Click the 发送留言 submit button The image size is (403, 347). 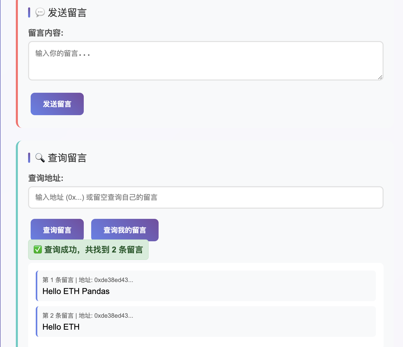coord(57,104)
